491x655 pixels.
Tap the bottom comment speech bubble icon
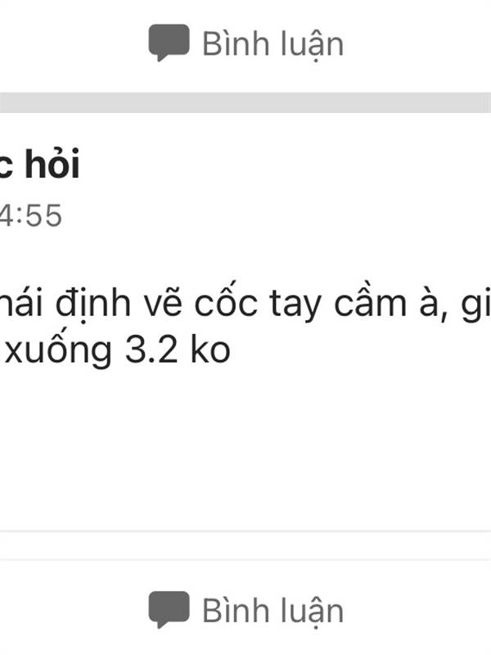[x=169, y=609]
